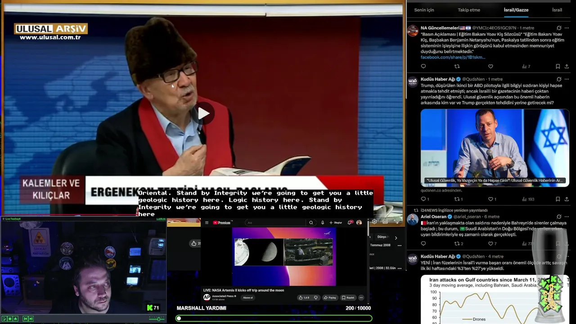The height and width of the screenshot is (324, 576).
Task: Click the Kick logo viewer counter
Action: (x=153, y=308)
